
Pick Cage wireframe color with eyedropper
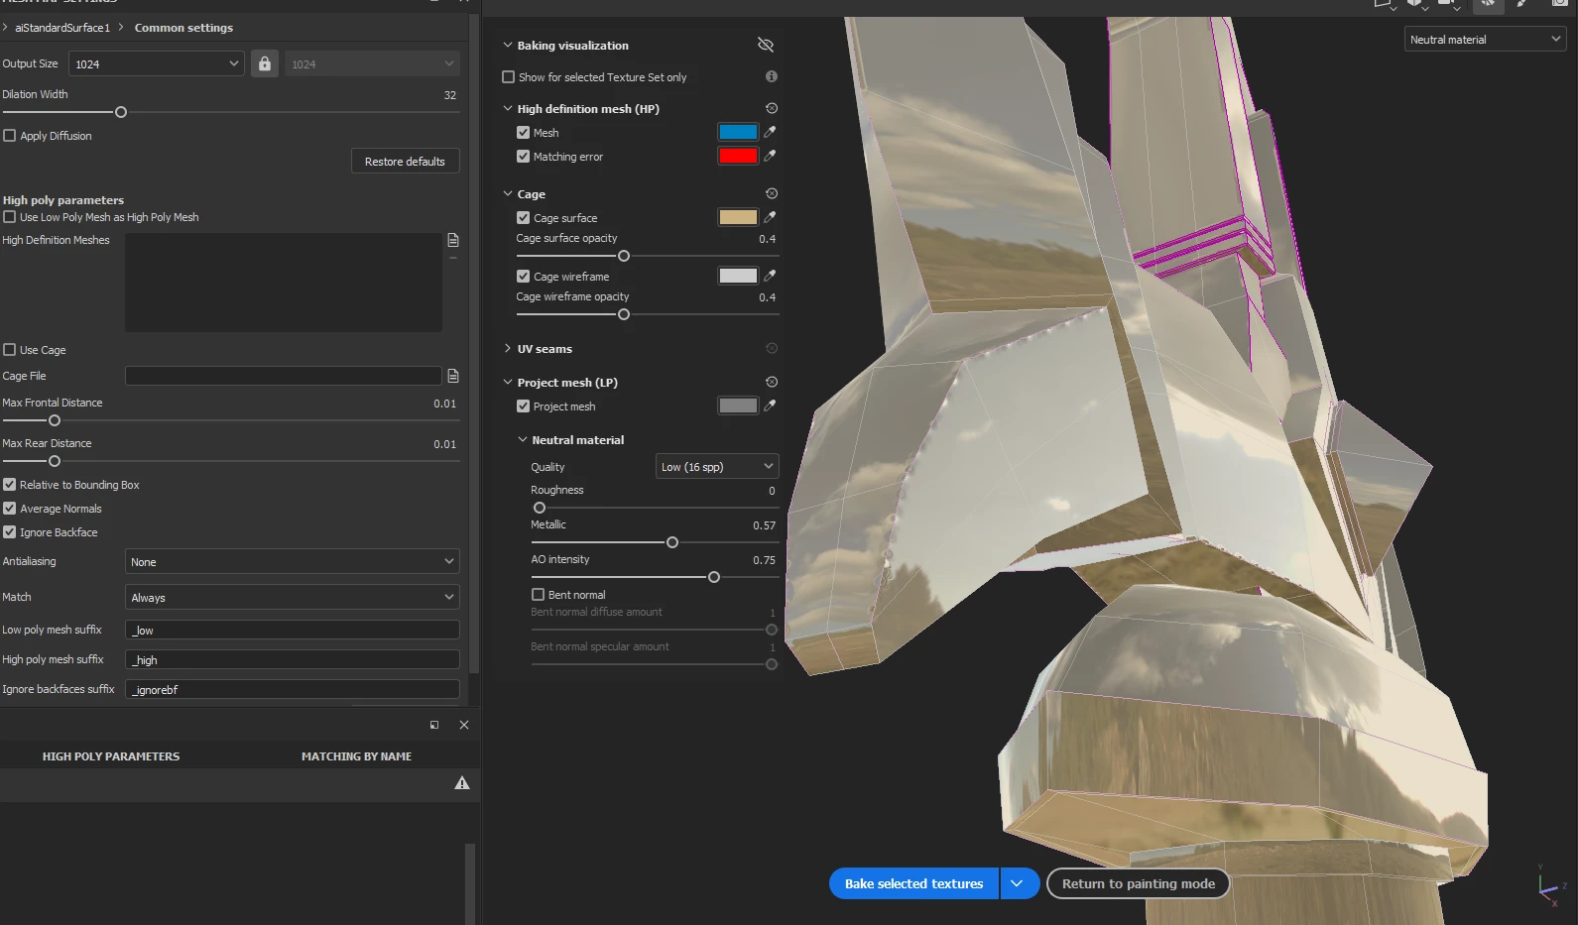[770, 276]
